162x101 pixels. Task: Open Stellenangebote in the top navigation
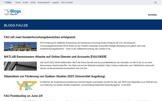(x=44, y=2)
